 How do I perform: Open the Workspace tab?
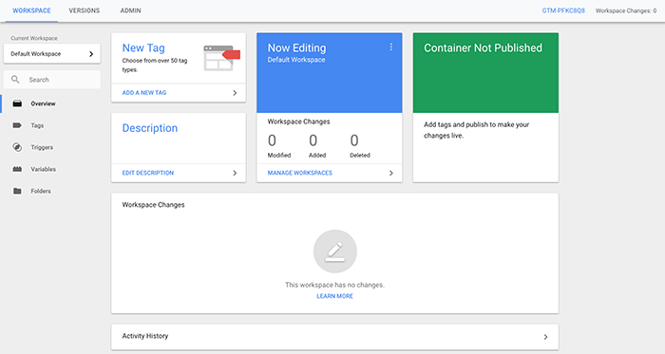click(x=31, y=10)
